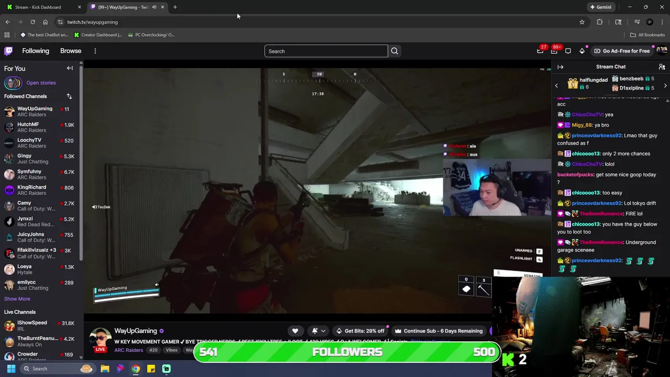Click the heart follow button under stream

click(295, 331)
